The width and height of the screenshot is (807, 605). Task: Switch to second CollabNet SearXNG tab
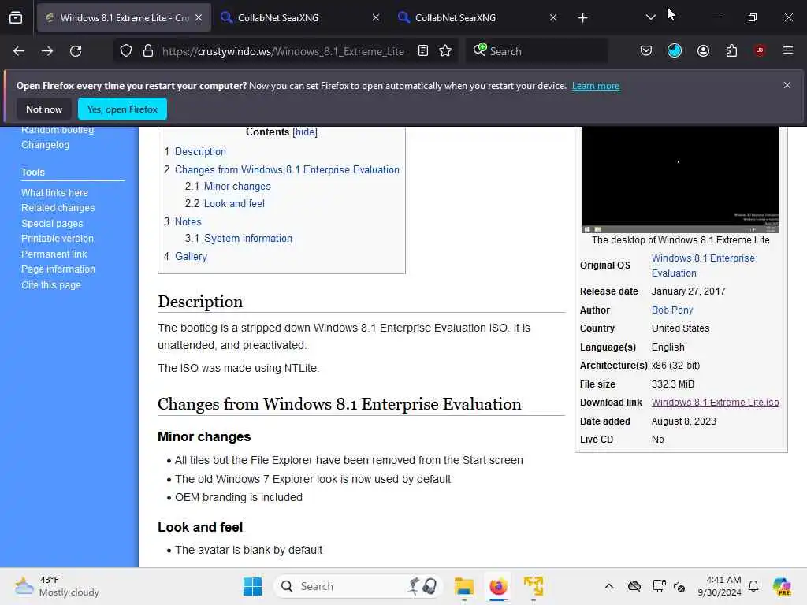pos(478,18)
